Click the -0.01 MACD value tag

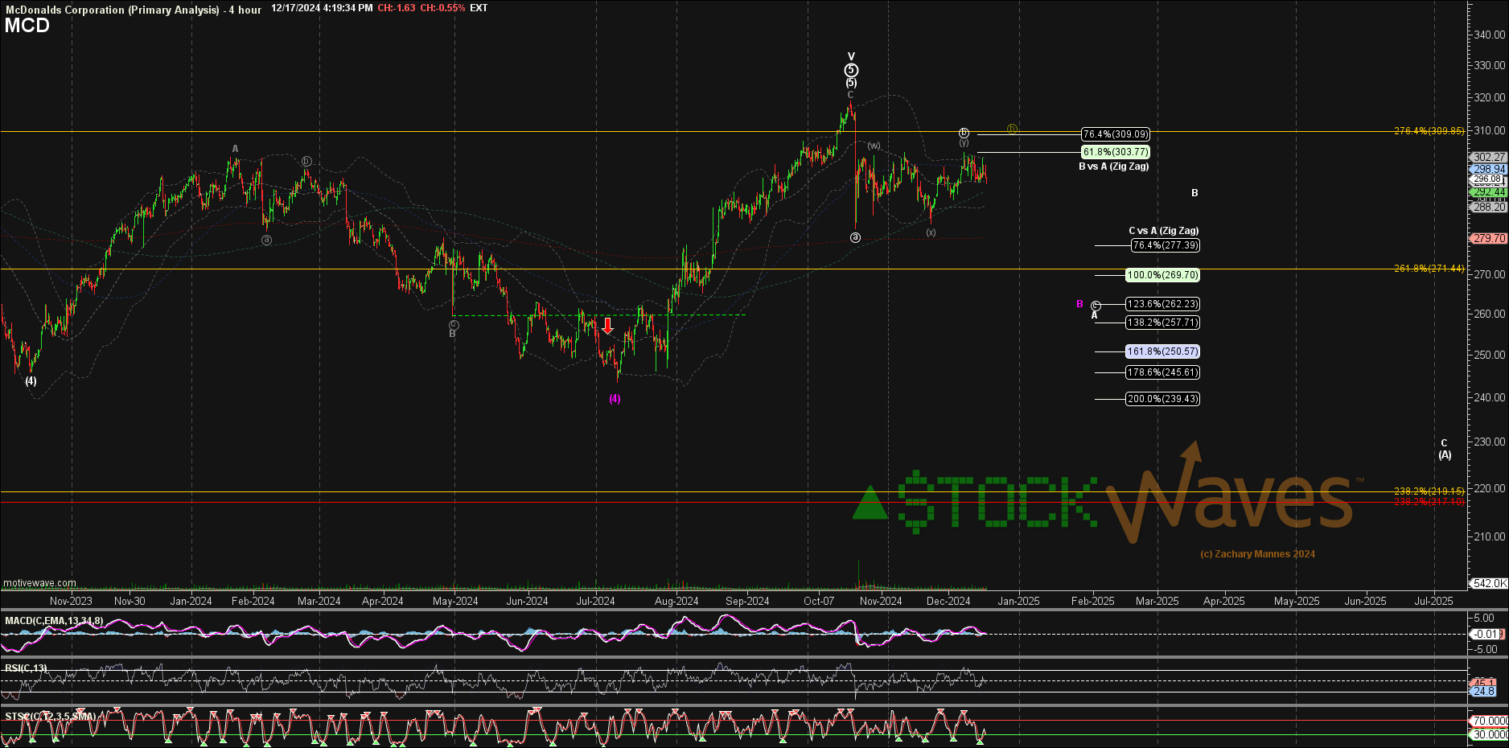1485,634
